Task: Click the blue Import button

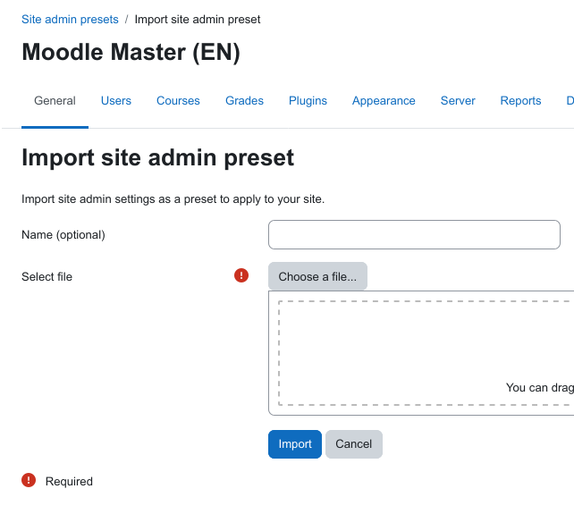Action: 295,444
